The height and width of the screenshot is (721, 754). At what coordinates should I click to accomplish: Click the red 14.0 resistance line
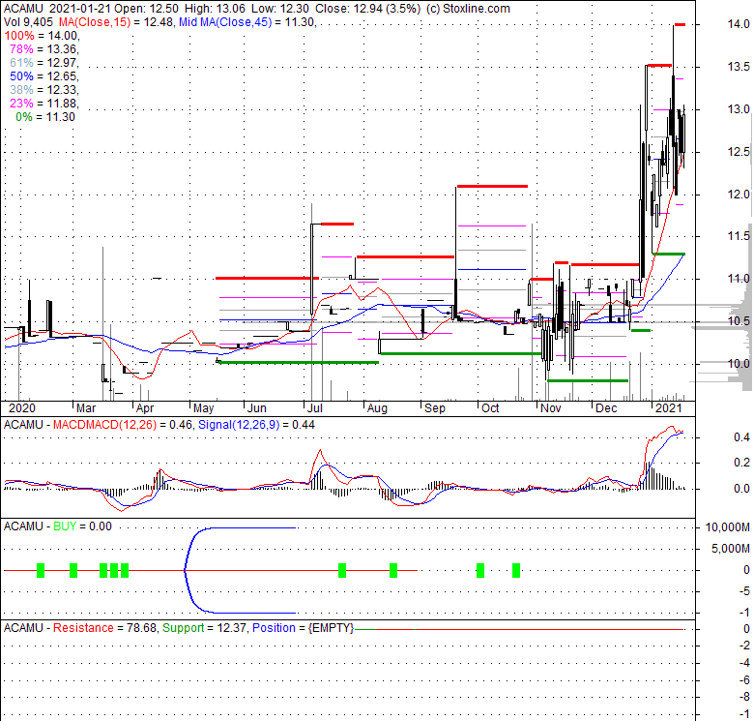pos(680,24)
